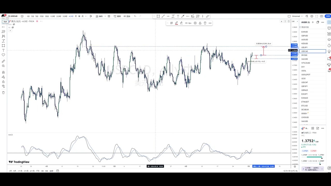Start 回放 bar replay mode

127,16
